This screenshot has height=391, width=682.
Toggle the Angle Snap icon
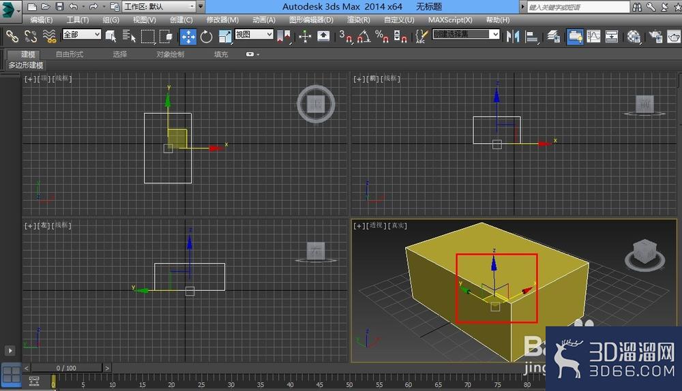[364, 37]
